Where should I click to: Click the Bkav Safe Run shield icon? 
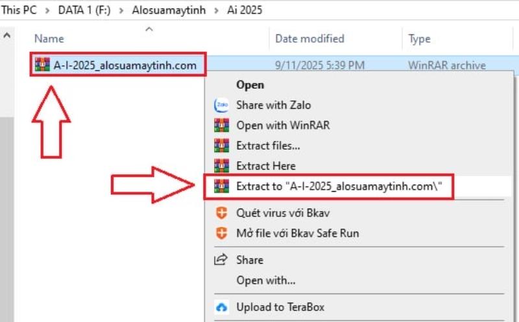pos(222,233)
